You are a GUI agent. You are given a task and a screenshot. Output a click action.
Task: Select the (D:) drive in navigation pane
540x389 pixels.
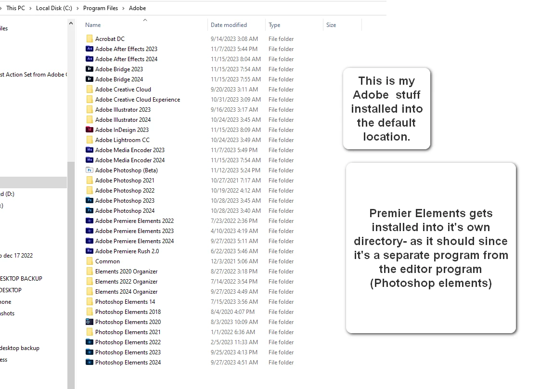pyautogui.click(x=7, y=194)
